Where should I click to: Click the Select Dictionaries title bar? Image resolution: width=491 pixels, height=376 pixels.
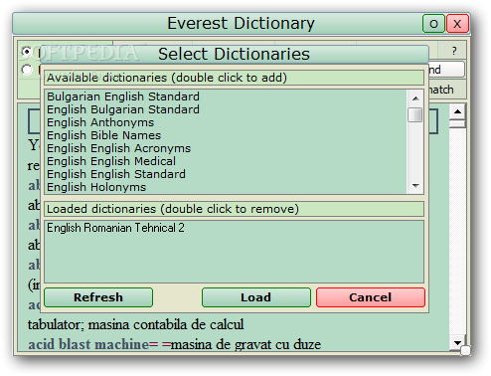235,54
